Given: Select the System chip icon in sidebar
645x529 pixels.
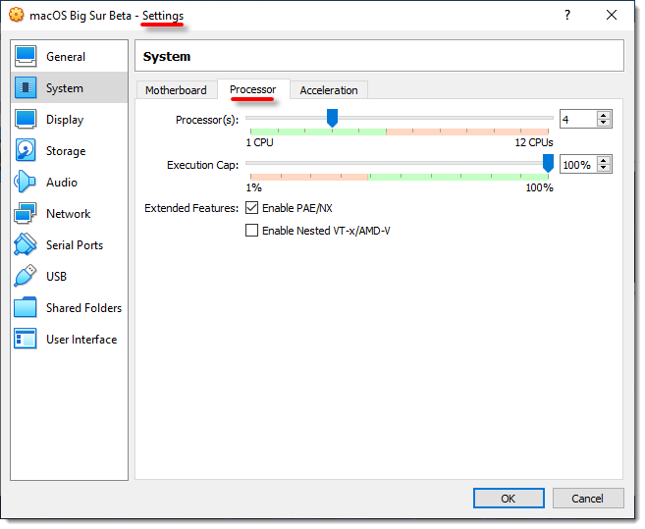Looking at the screenshot, I should click(26, 87).
